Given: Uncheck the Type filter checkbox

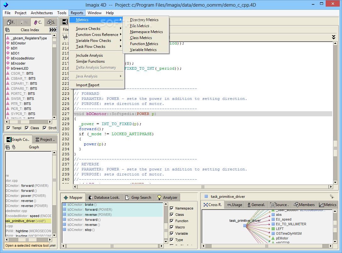Looking at the screenshot, I should click(172, 240).
